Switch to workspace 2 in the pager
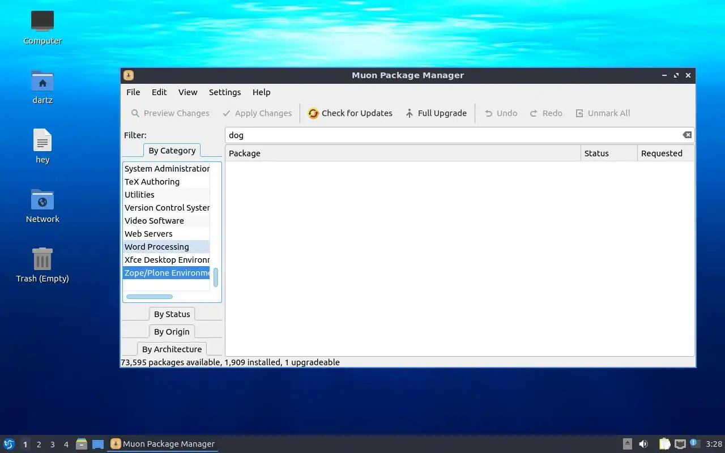 [x=39, y=445]
